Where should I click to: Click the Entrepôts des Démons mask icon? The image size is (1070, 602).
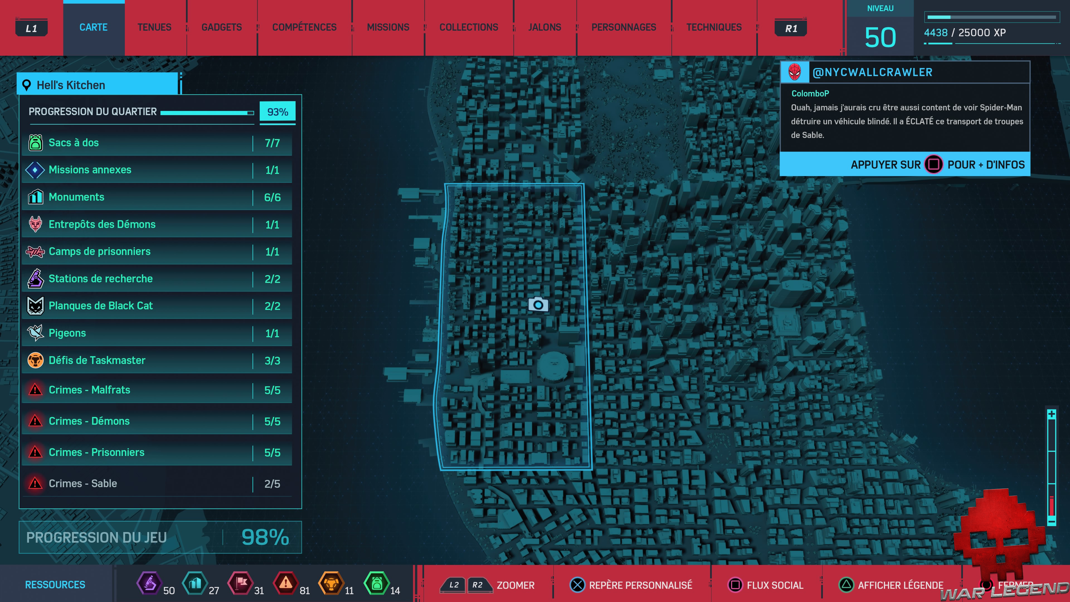click(x=35, y=224)
